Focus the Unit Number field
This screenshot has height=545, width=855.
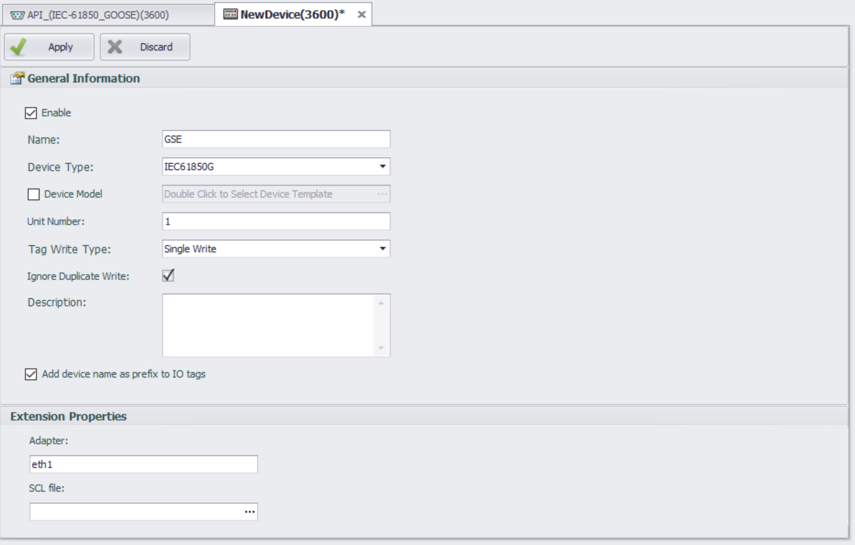[x=275, y=221]
